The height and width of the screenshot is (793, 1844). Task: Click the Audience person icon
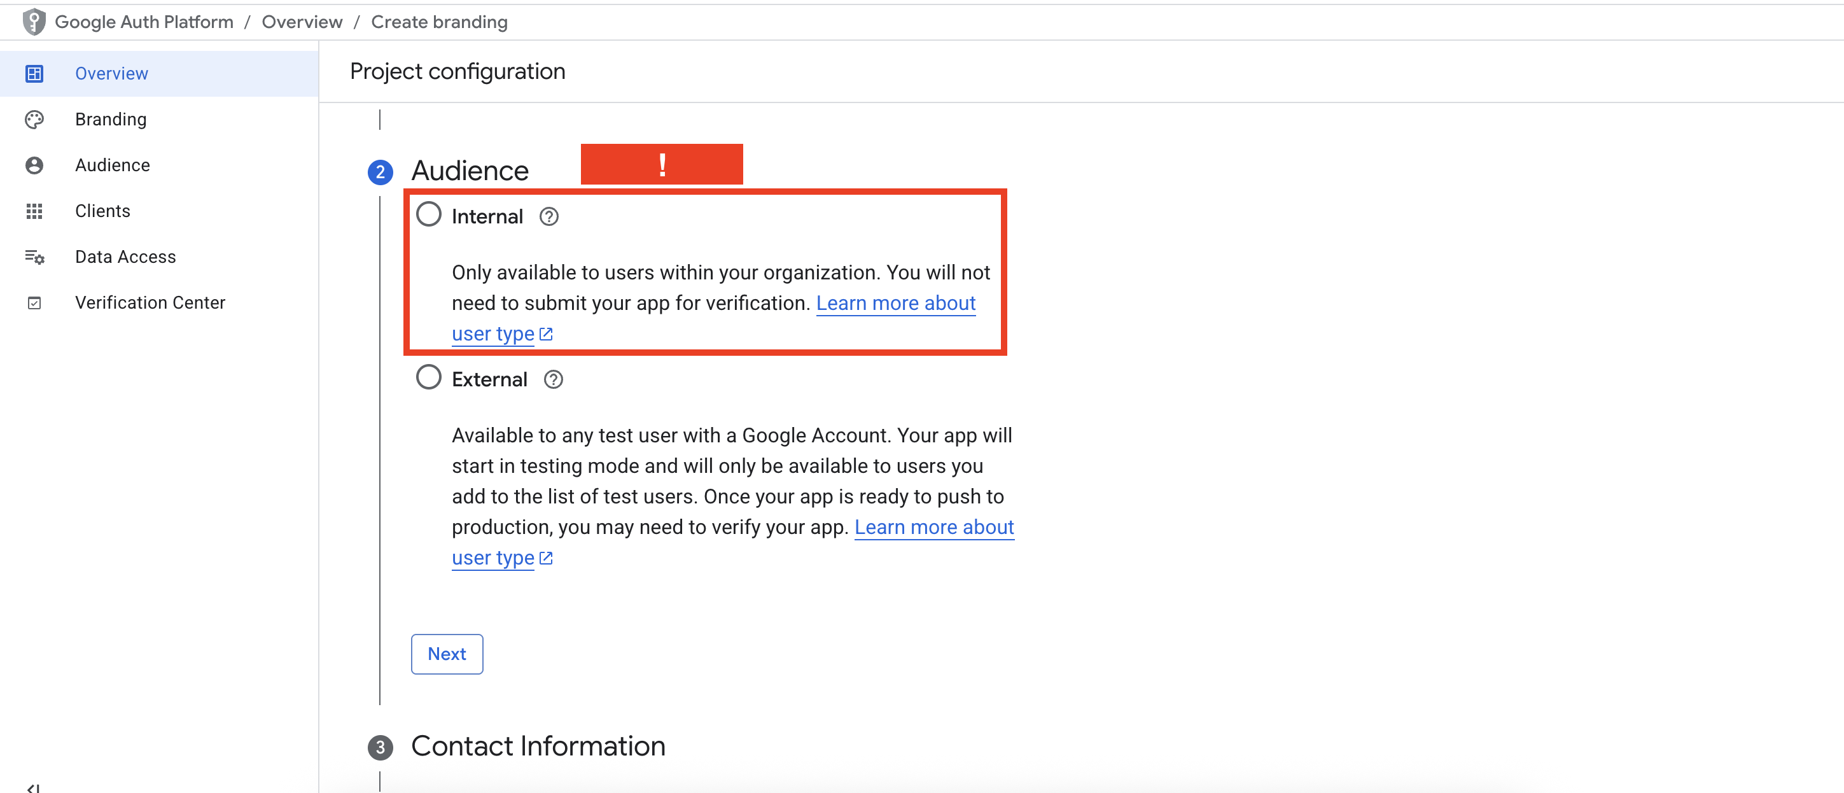coord(34,165)
